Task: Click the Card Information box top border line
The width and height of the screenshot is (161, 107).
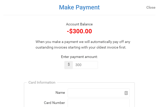Action: (x=96, y=83)
